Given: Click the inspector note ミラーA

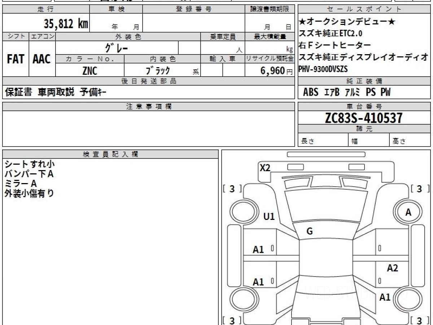Looking at the screenshot, I should click(21, 183).
